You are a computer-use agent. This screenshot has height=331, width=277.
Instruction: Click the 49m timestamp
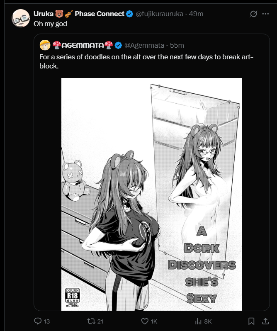pyautogui.click(x=196, y=14)
